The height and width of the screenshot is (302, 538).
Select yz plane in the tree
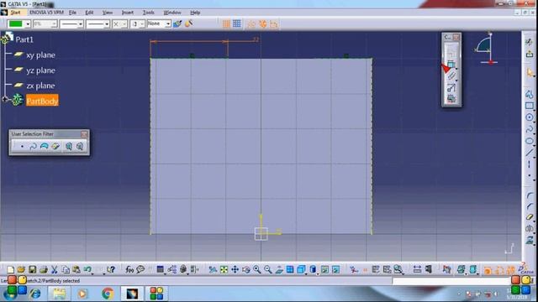[x=40, y=70]
